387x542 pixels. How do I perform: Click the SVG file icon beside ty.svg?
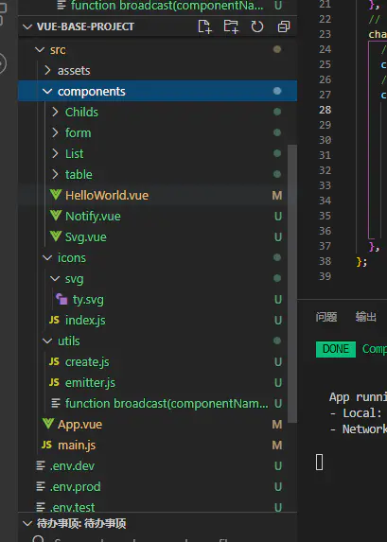point(62,299)
